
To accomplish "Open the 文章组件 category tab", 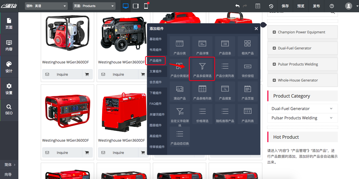I will pos(156,71).
